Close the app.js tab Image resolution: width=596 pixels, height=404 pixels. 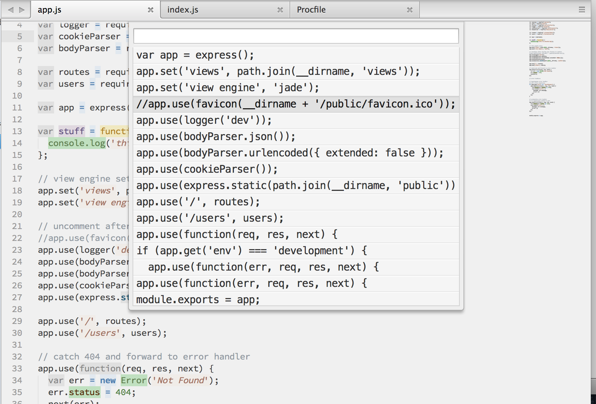coord(151,10)
